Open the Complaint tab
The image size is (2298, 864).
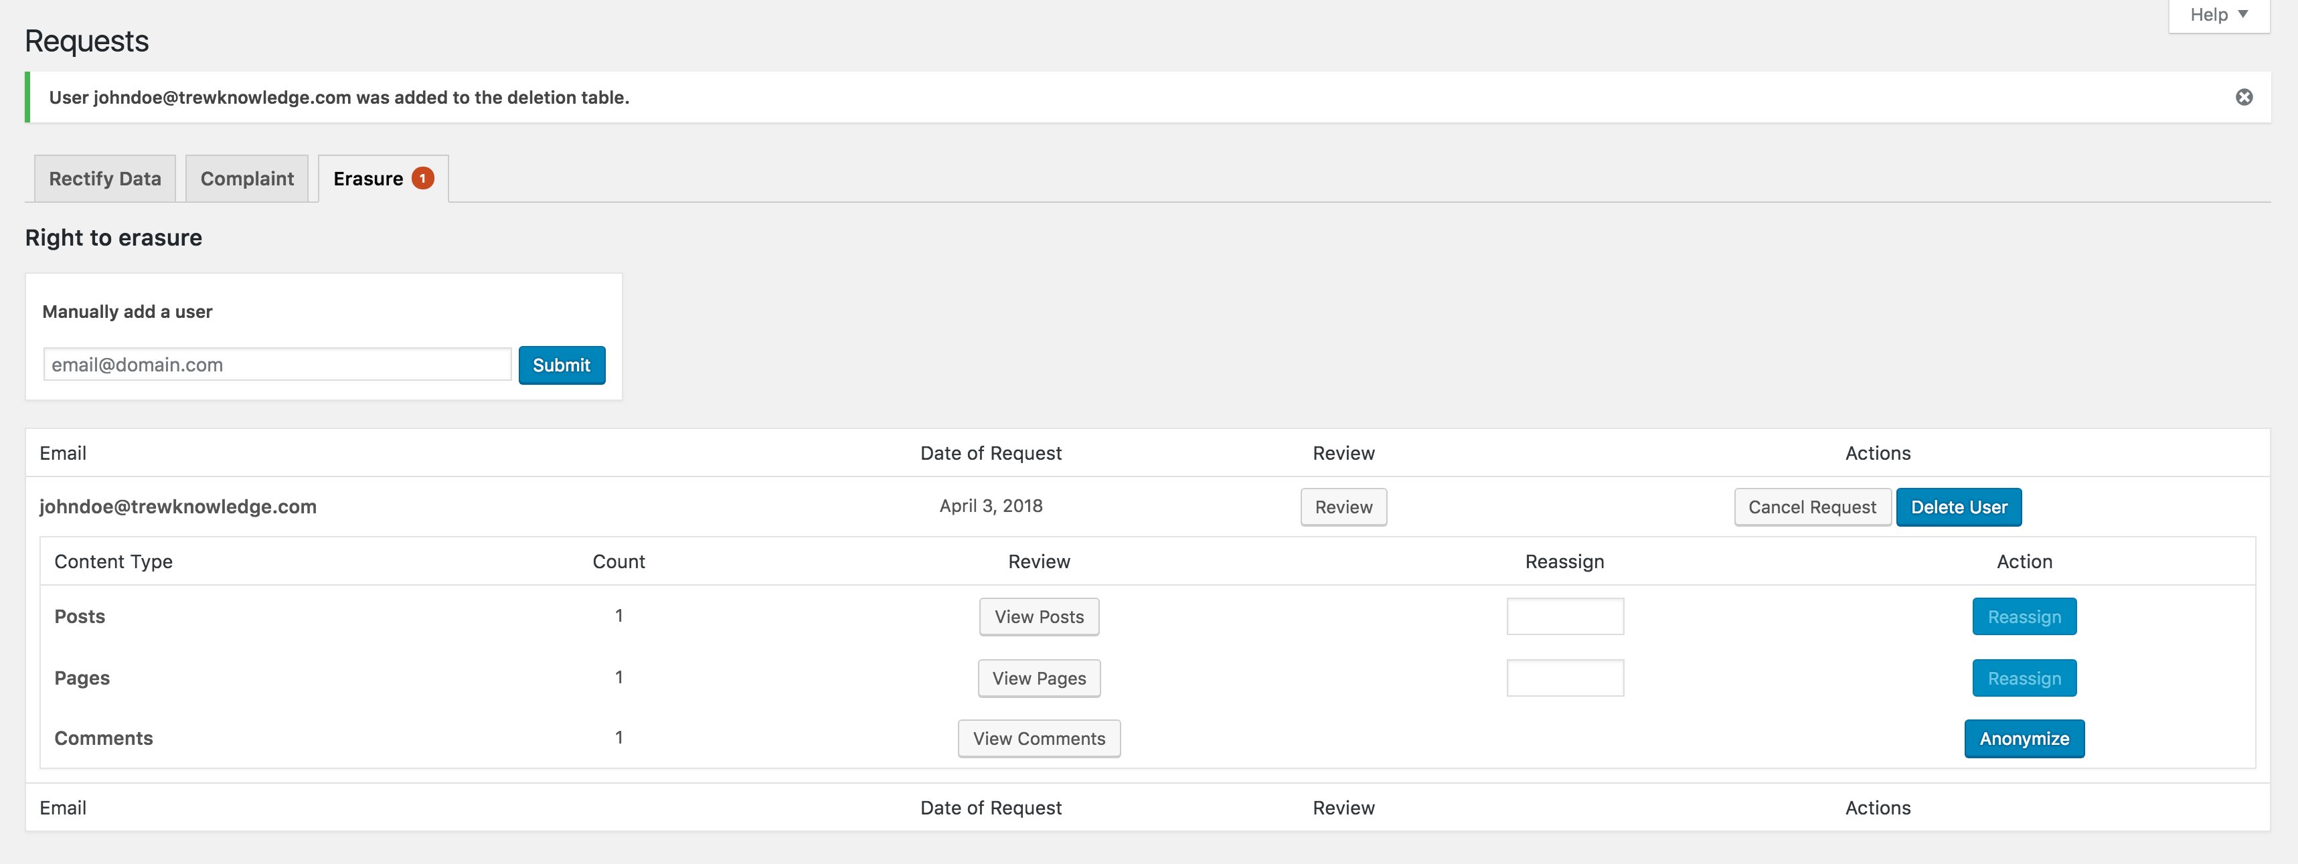click(x=246, y=177)
